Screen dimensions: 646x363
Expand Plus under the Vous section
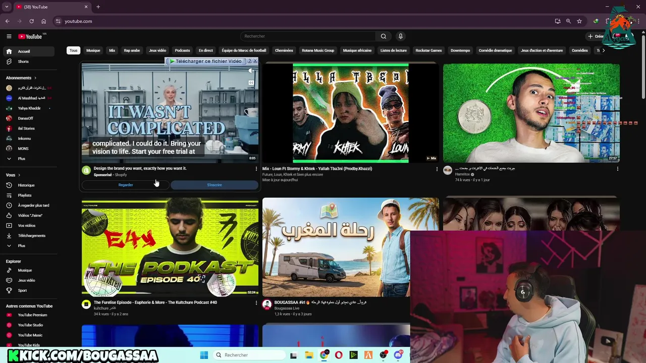(x=28, y=246)
